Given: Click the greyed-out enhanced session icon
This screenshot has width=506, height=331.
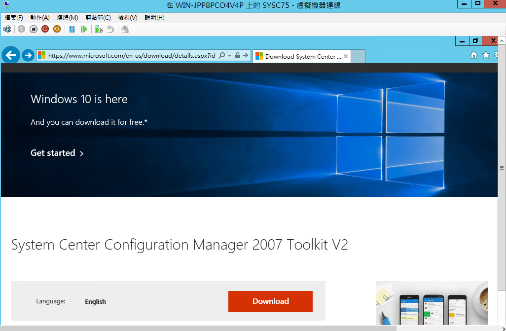Looking at the screenshot, I should point(125,30).
